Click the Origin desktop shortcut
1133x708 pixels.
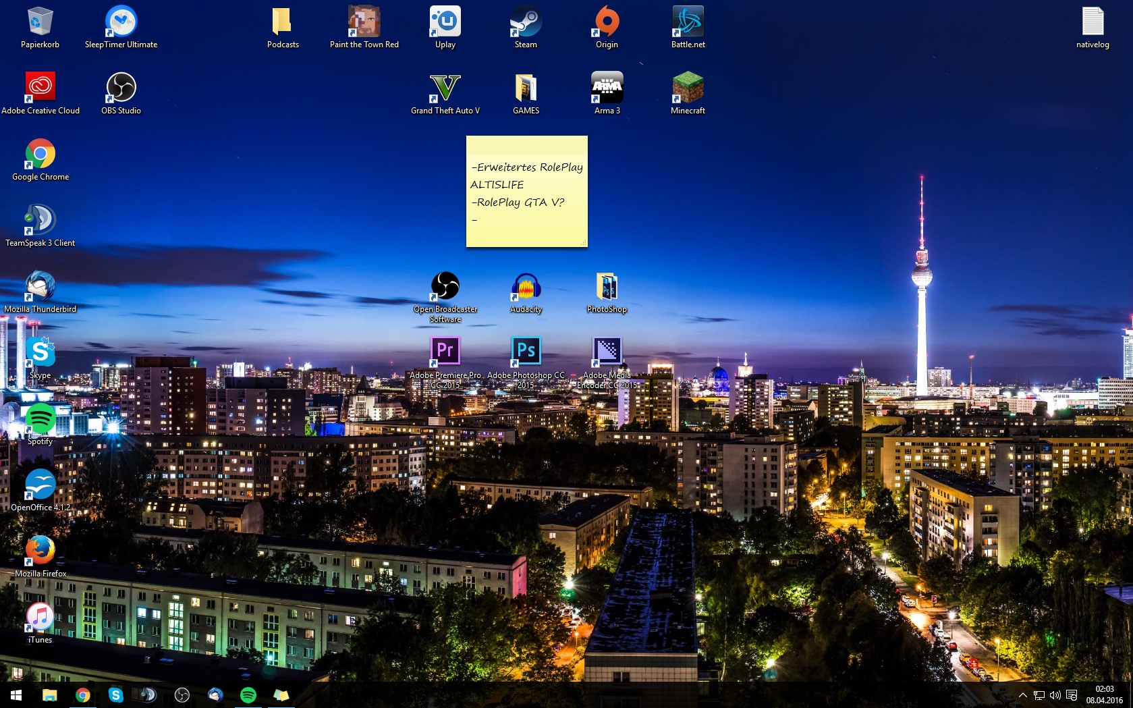(607, 23)
